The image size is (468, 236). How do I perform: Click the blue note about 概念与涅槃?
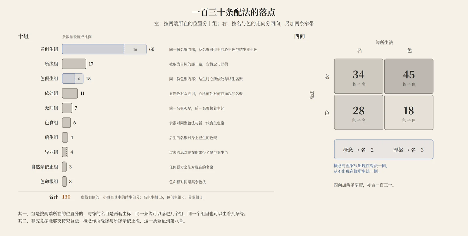click(x=360, y=168)
